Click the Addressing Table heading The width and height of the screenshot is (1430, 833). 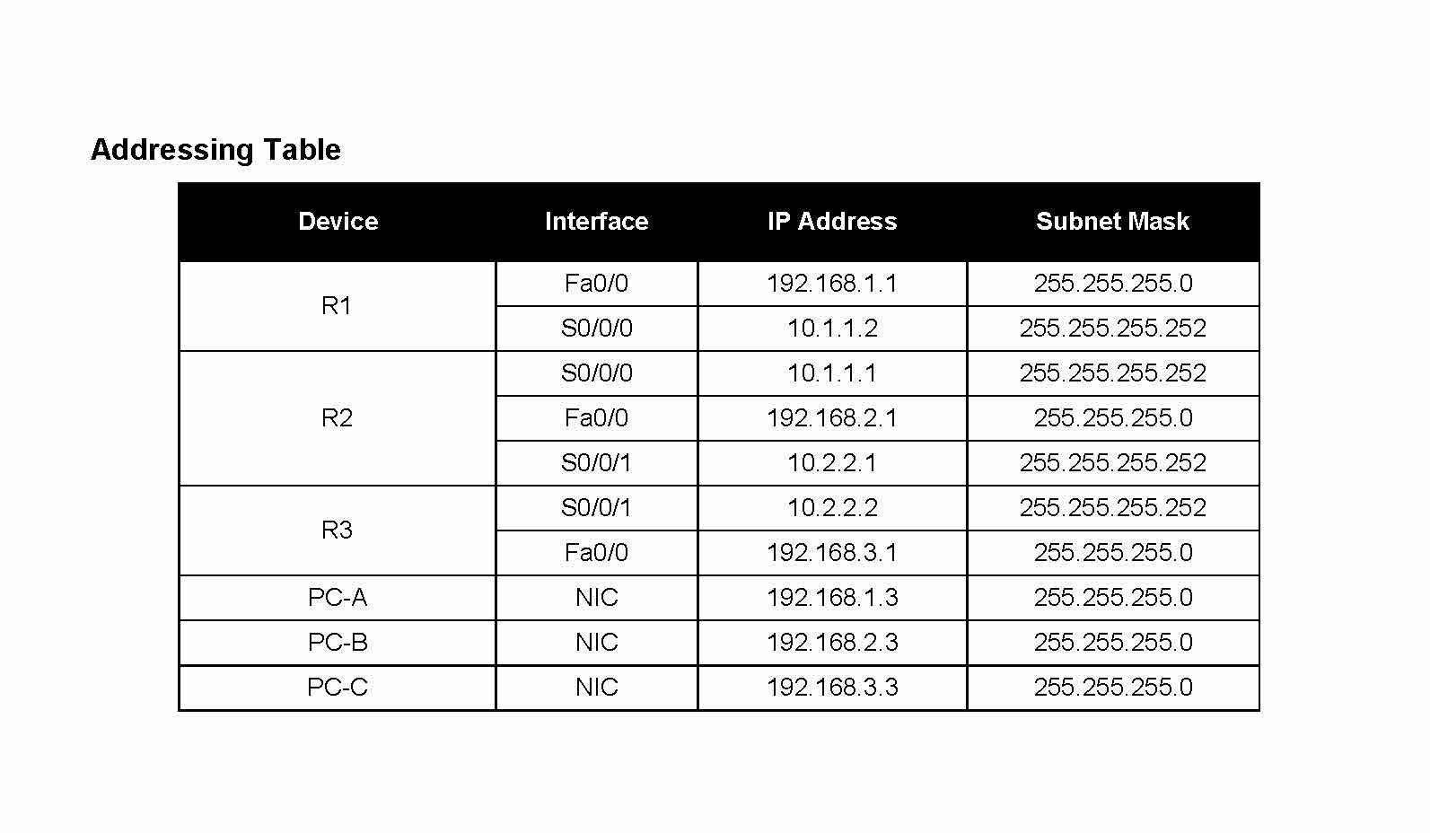pyautogui.click(x=215, y=149)
